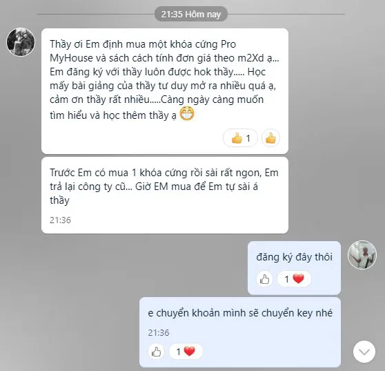Open the teacher's avatar beside 'đăng ký đây thôi'

(x=362, y=255)
